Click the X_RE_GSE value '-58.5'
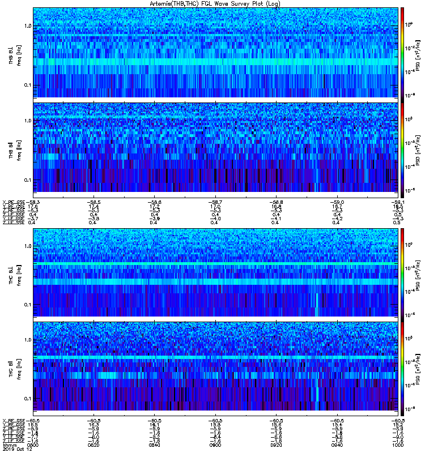 93,202
